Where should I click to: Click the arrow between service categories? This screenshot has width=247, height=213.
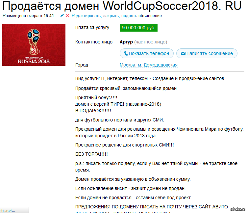(150, 78)
